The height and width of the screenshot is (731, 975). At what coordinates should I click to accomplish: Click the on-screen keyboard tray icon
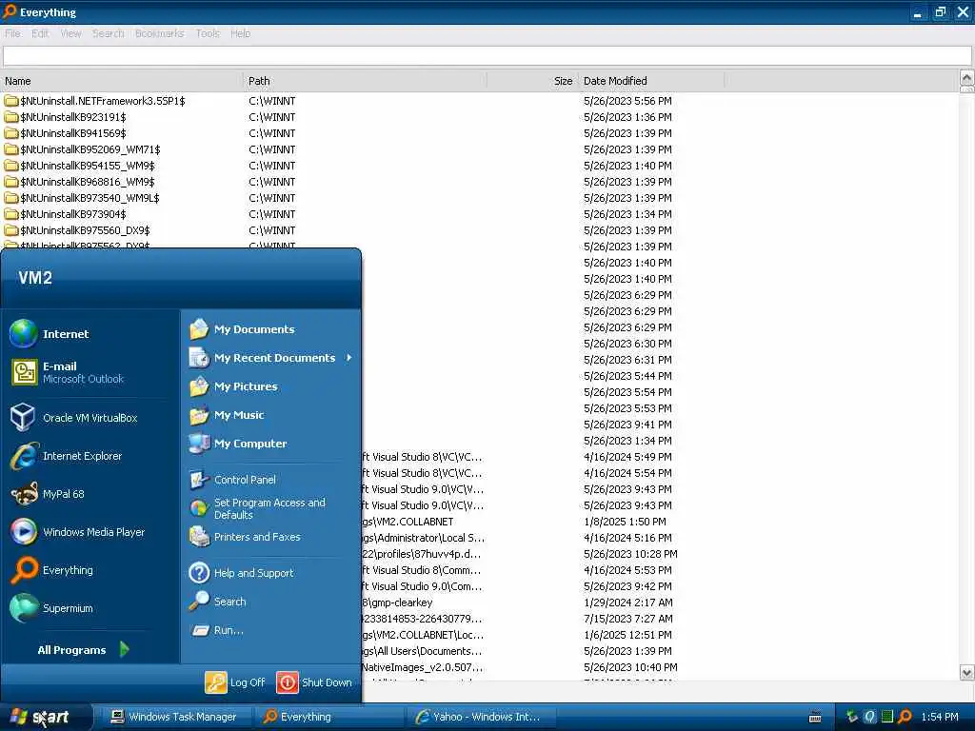(815, 718)
